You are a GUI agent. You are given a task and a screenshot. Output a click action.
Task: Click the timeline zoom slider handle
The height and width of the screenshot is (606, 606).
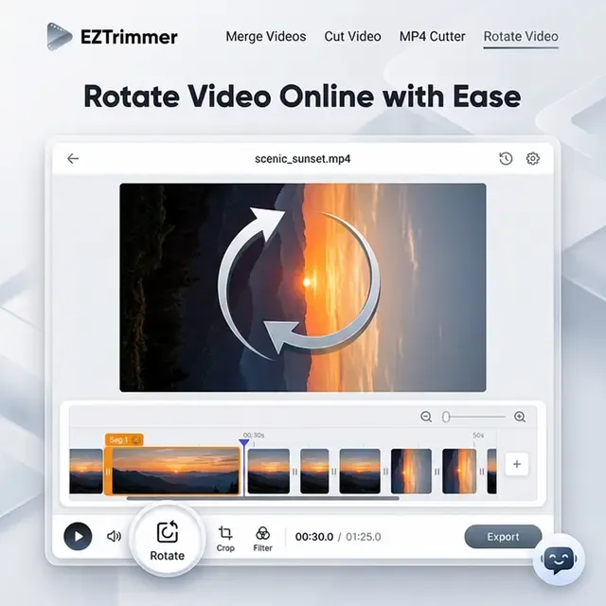446,417
